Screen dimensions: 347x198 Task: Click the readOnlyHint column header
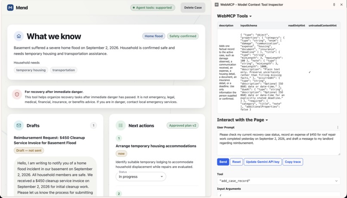click(x=297, y=25)
